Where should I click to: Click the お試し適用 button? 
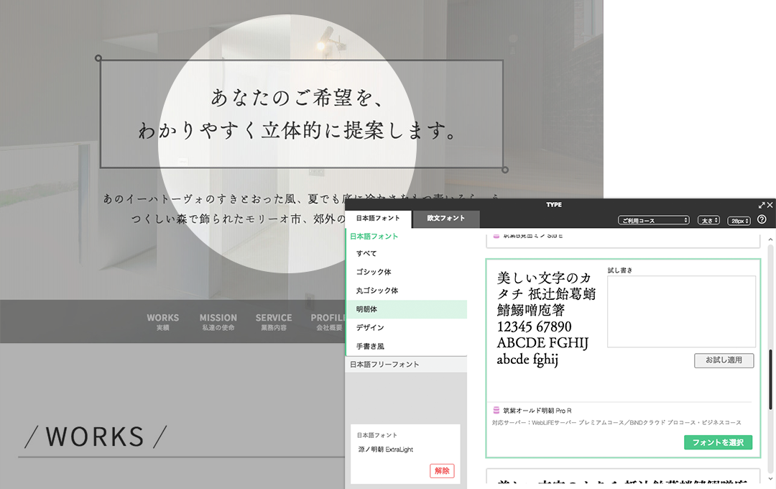pyautogui.click(x=724, y=360)
